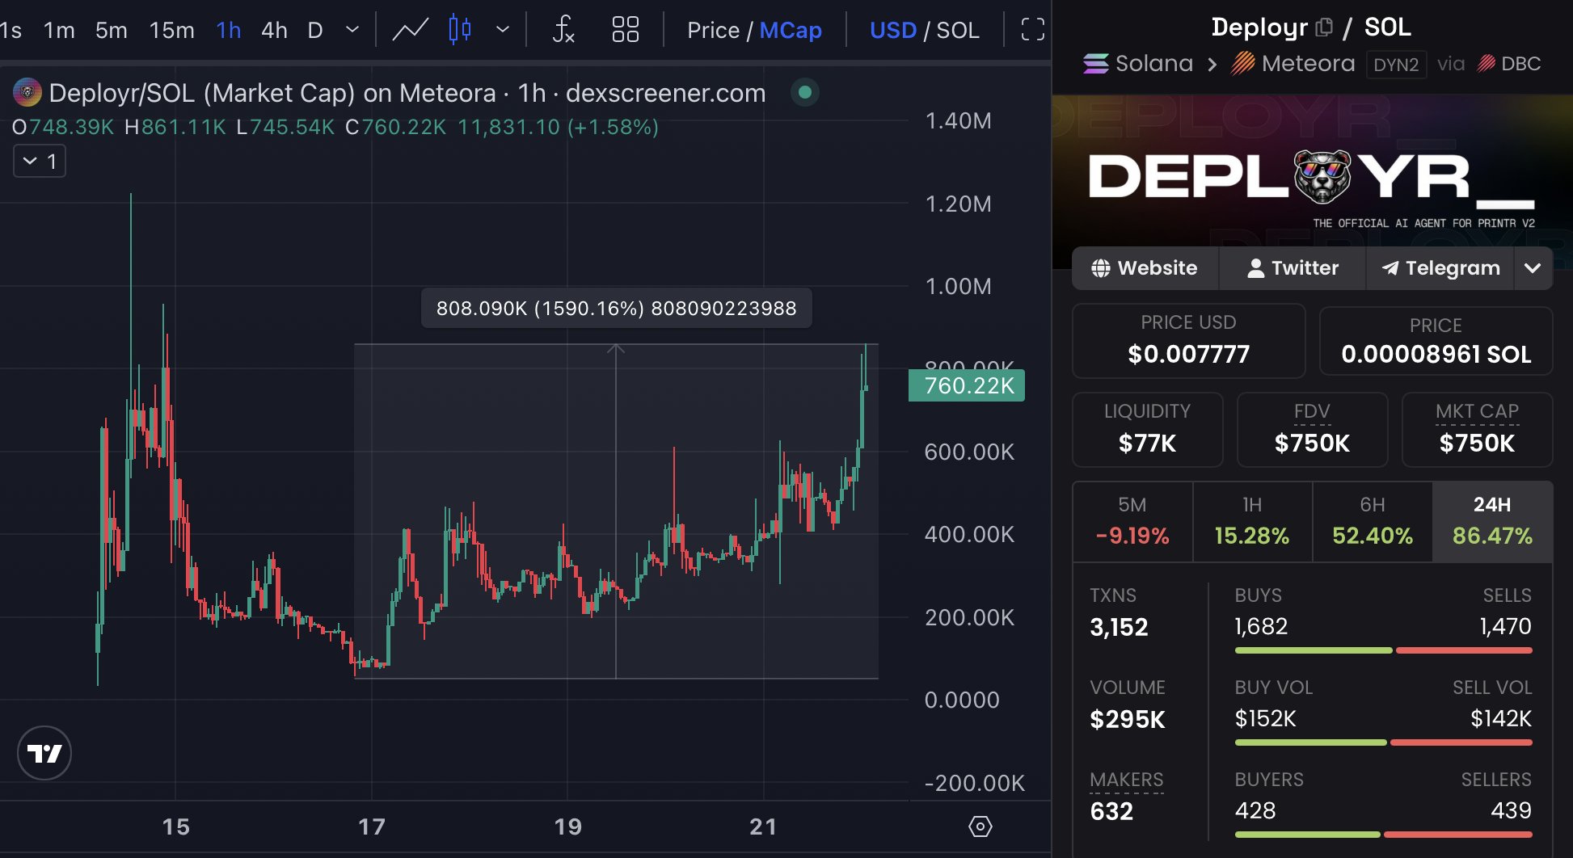Click the MKT CAP $750K box

(x=1477, y=430)
